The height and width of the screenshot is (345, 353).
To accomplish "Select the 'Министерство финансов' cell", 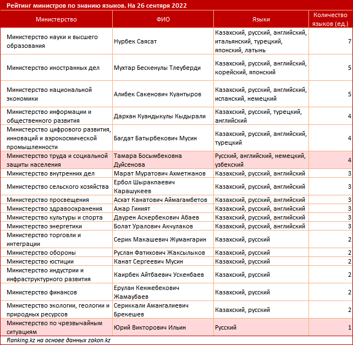I will (42, 292).
